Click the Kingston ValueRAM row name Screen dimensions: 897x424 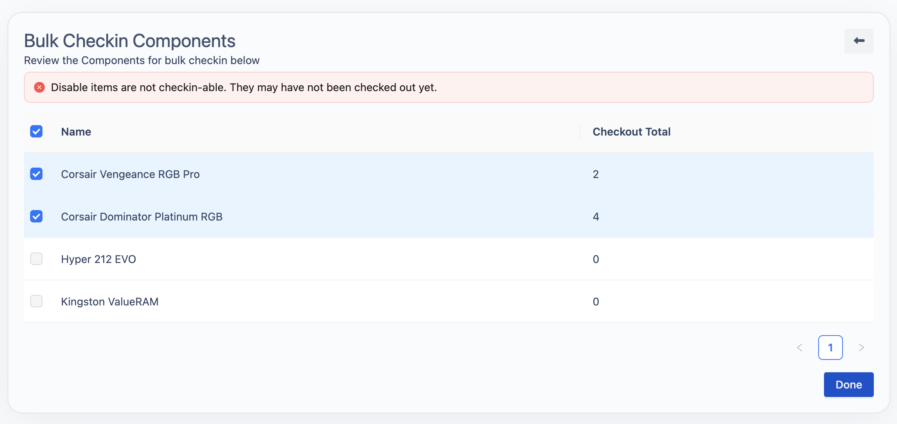tap(110, 302)
